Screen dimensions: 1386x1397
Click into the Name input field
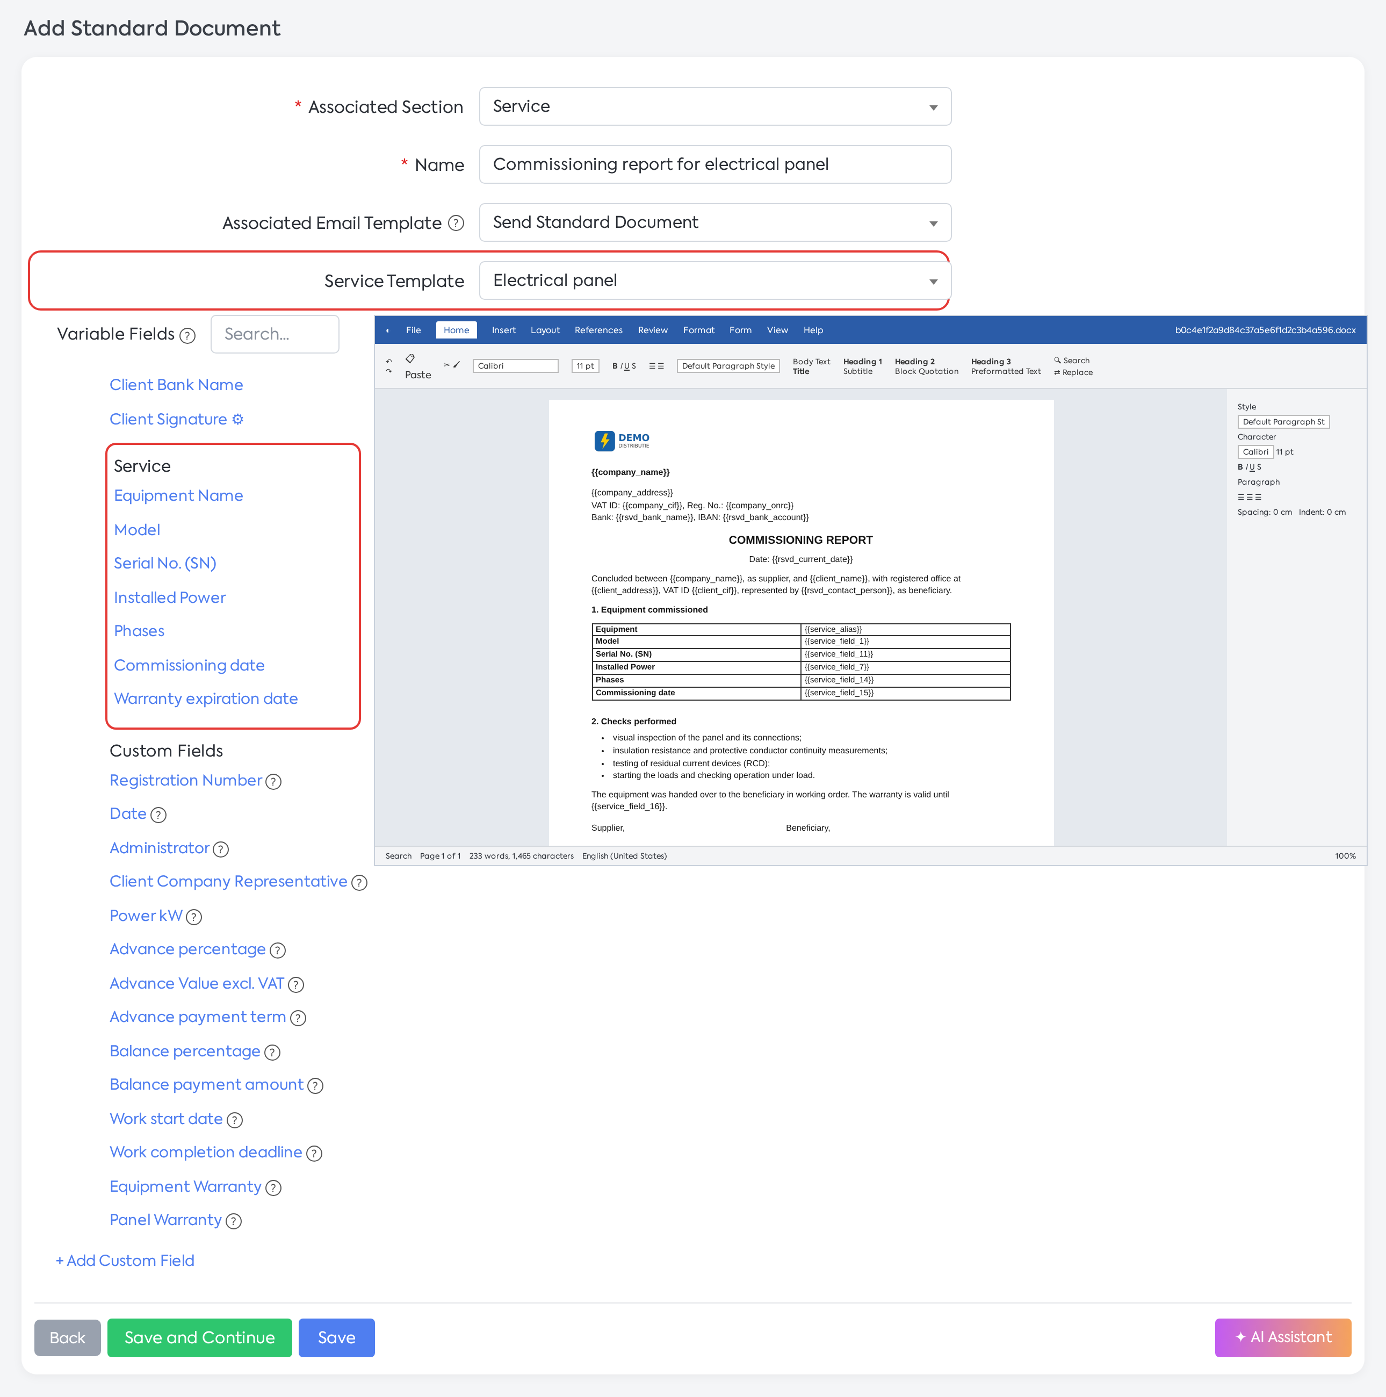tap(714, 165)
